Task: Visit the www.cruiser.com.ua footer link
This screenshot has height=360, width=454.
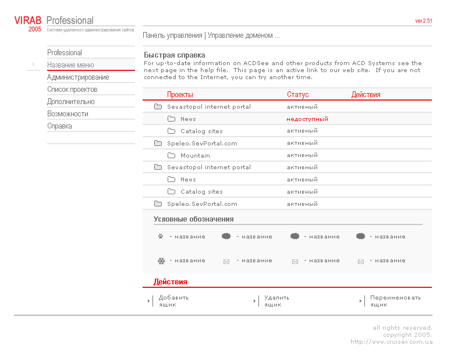Action: pos(392,342)
